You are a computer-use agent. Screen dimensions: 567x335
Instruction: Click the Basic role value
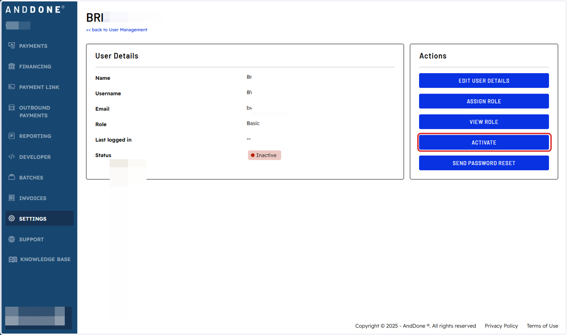tap(253, 123)
